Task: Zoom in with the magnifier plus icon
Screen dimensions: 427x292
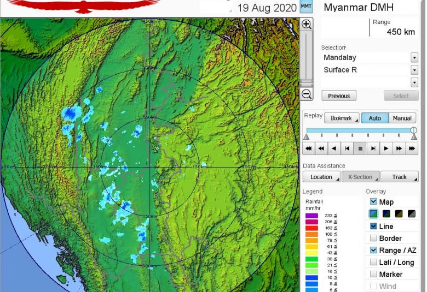Action: pos(307,25)
